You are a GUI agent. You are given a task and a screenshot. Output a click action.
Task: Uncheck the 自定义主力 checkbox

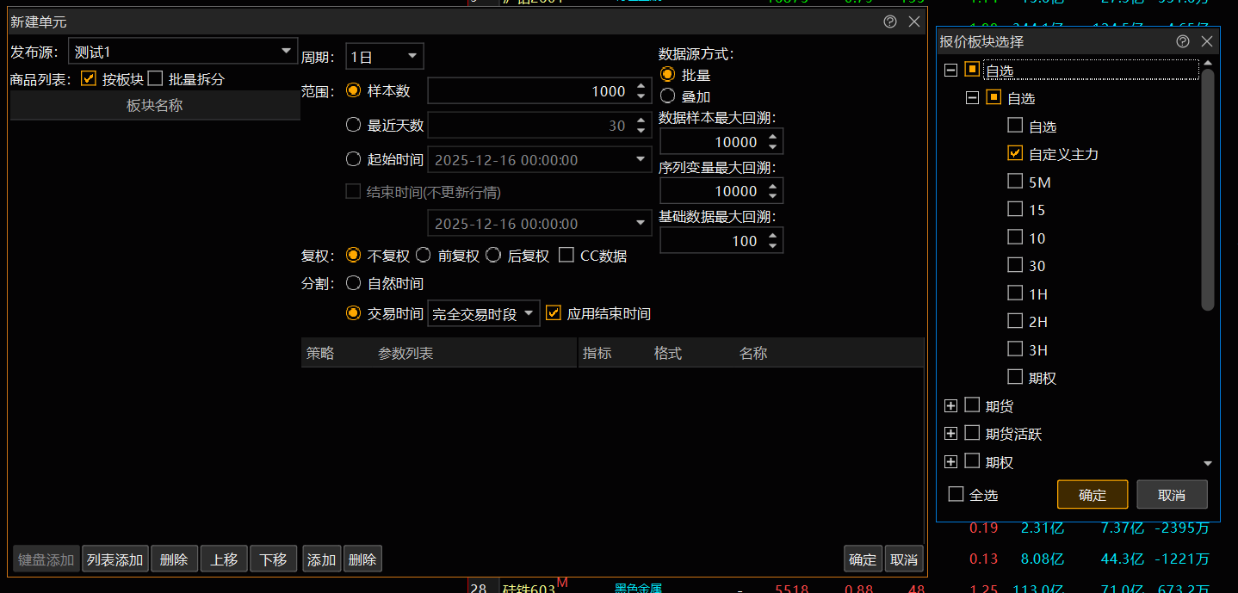pyautogui.click(x=1015, y=154)
